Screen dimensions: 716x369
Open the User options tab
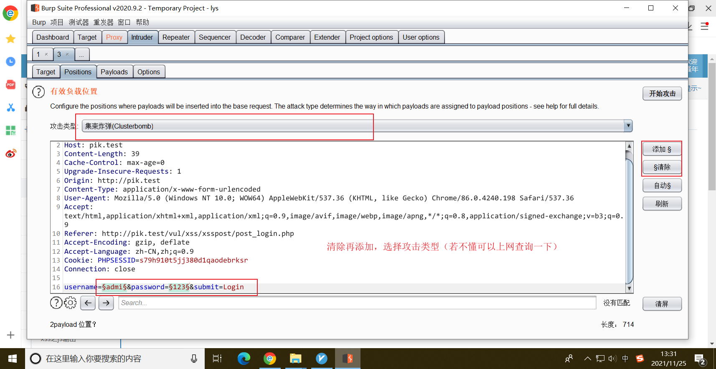[421, 37]
